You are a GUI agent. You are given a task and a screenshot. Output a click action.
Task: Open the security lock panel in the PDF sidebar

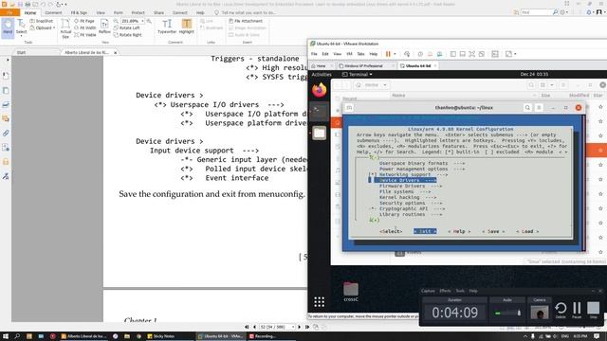point(6,162)
